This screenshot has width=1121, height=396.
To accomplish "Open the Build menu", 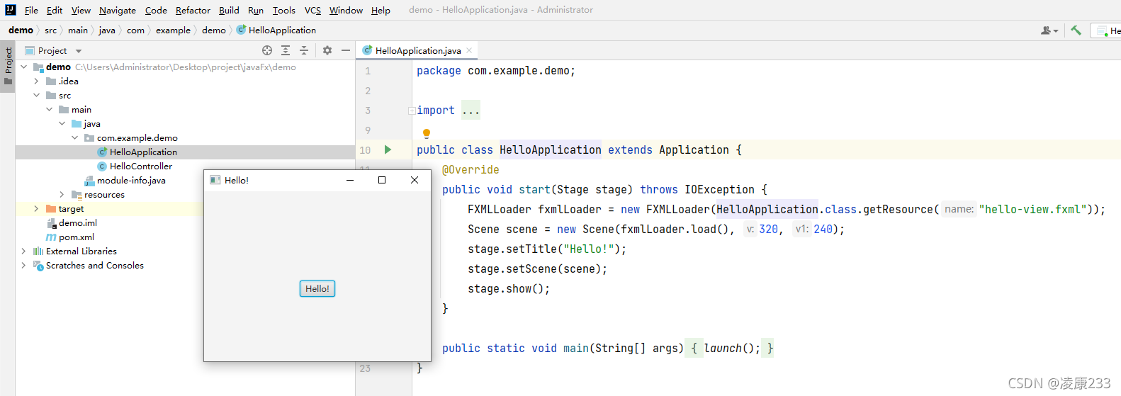I will tap(229, 10).
